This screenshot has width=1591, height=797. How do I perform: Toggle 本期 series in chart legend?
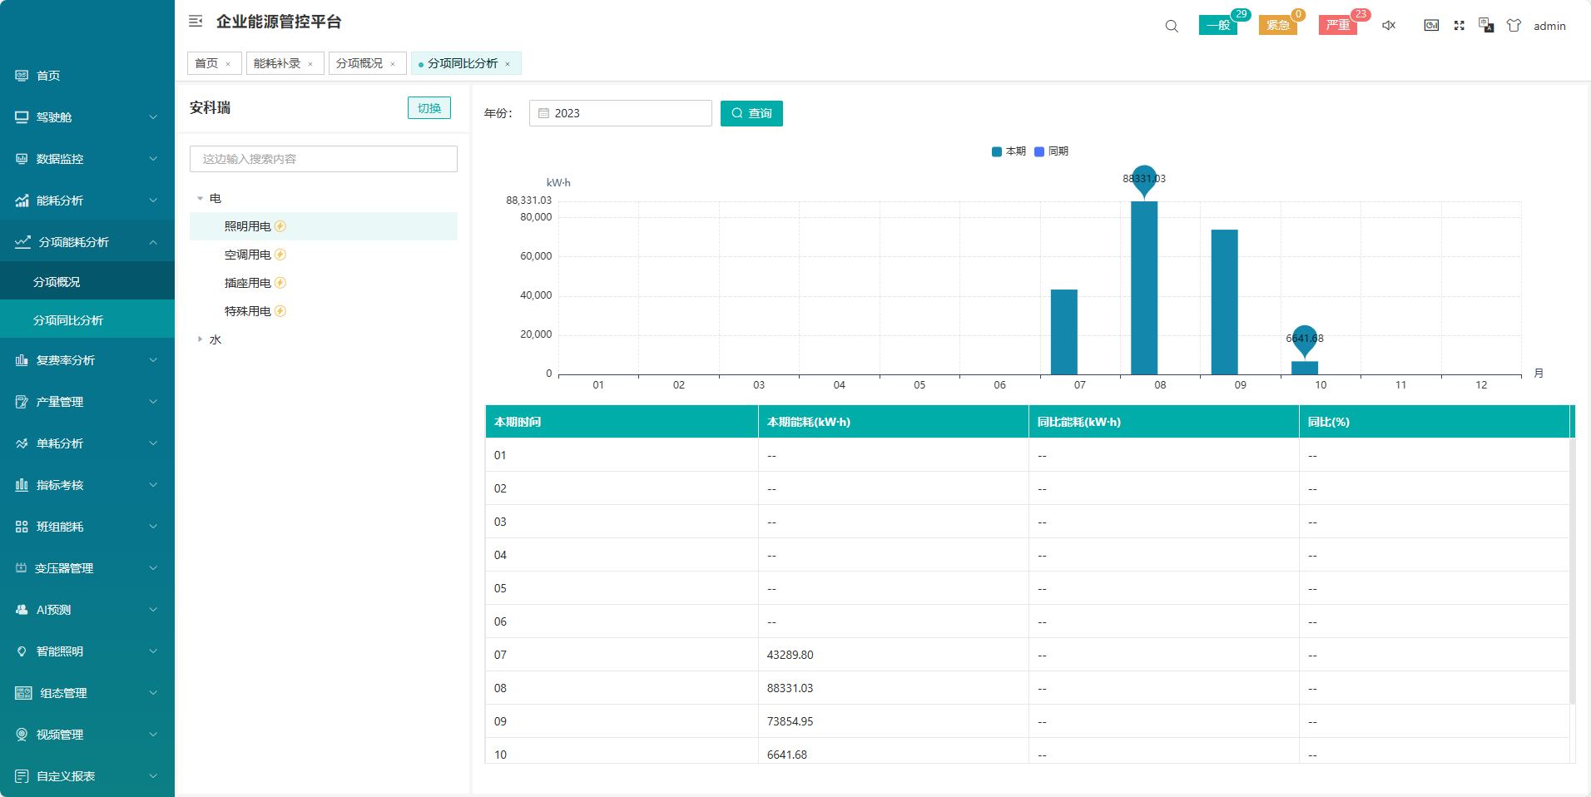click(x=1009, y=151)
